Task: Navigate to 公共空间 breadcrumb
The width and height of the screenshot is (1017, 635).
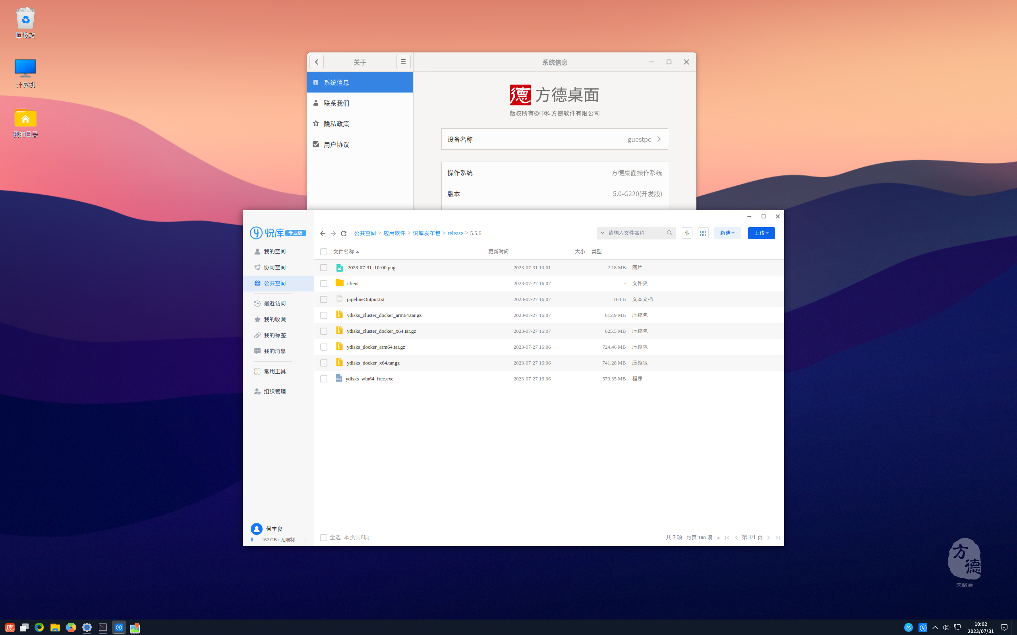Action: pos(365,233)
